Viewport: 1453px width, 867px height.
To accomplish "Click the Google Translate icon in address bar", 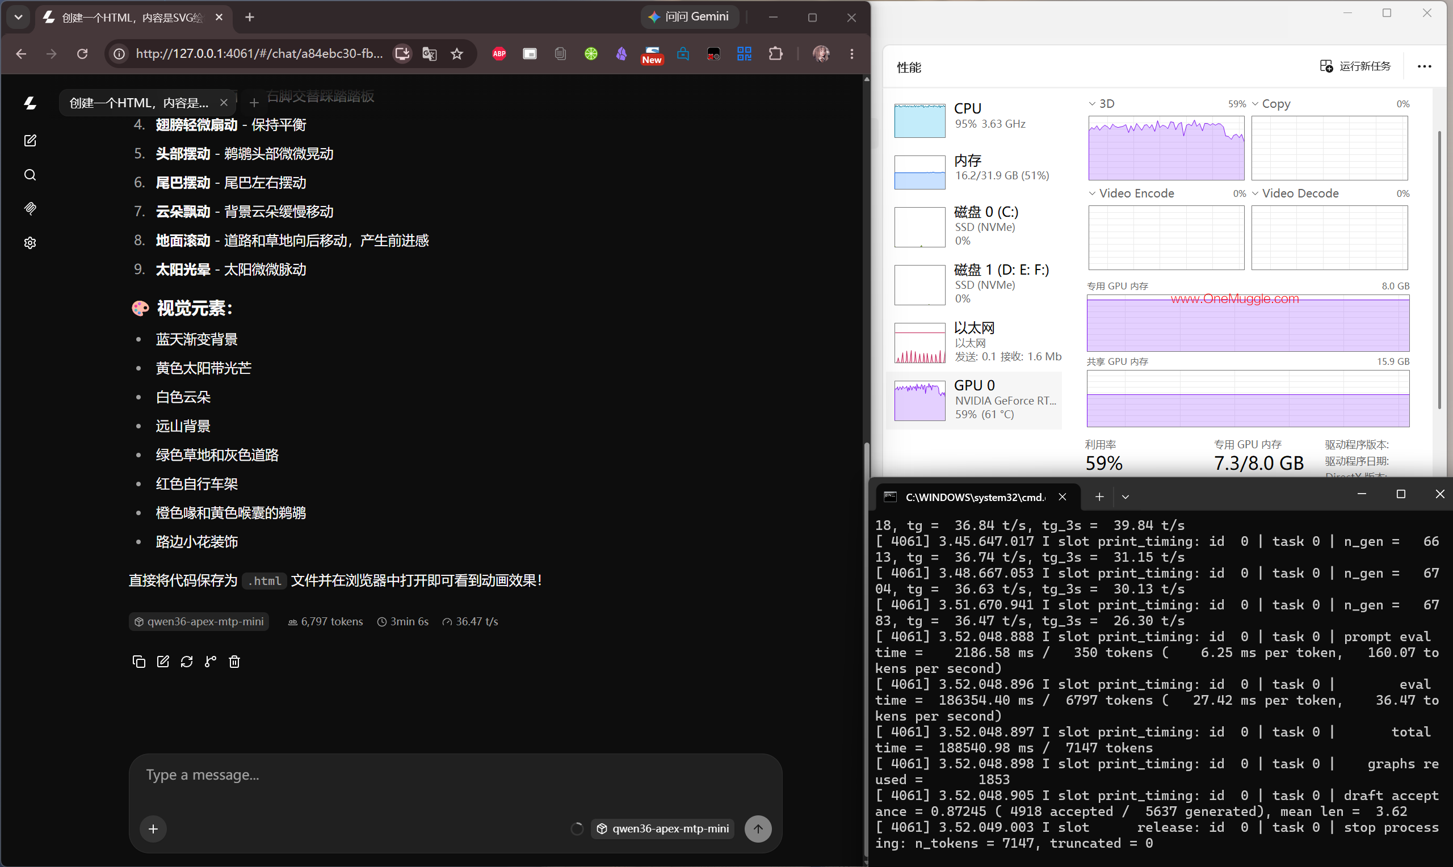I will pos(430,54).
